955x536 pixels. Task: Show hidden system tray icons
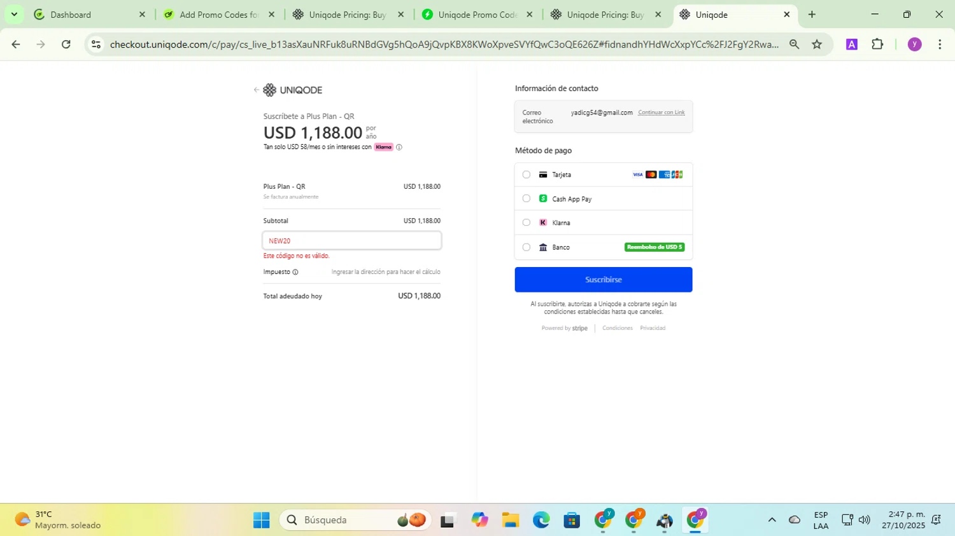coord(772,520)
